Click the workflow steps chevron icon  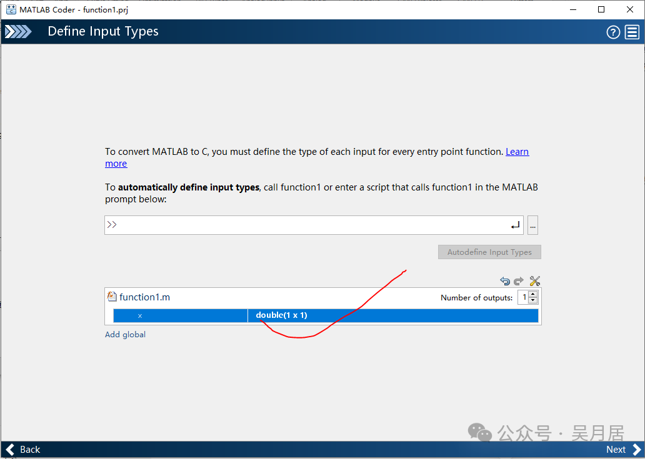[18, 32]
